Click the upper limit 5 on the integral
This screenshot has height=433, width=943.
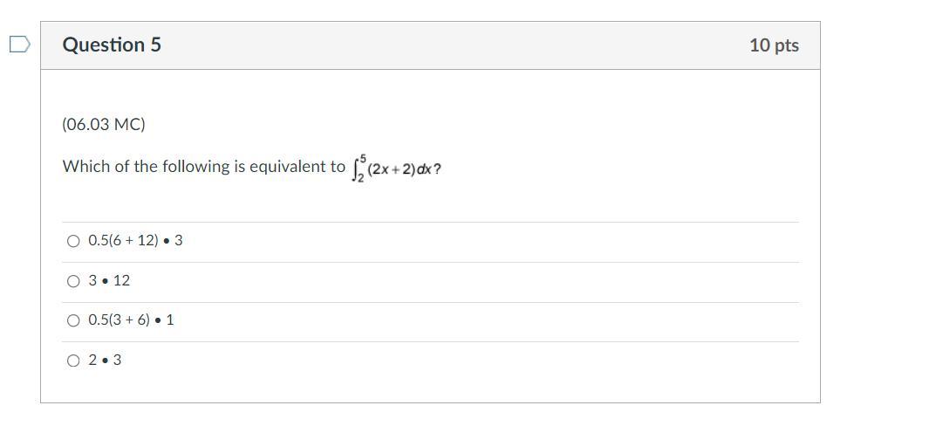363,158
